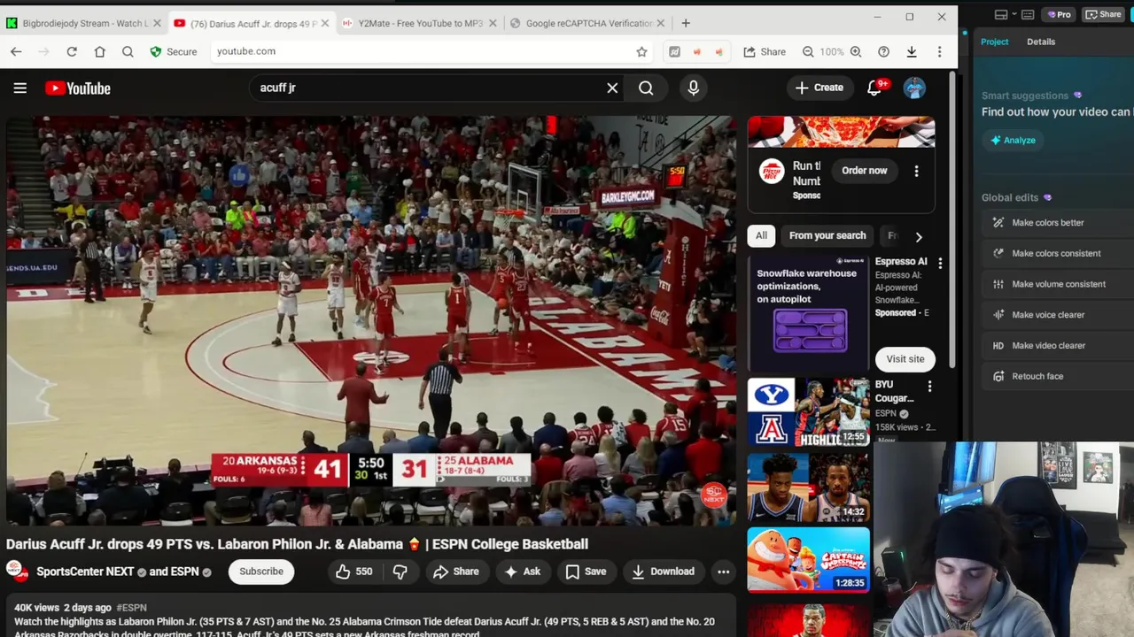This screenshot has width=1134, height=637.
Task: Open the Snowflake warehouse optimizations ad thumbnail
Action: click(x=808, y=313)
